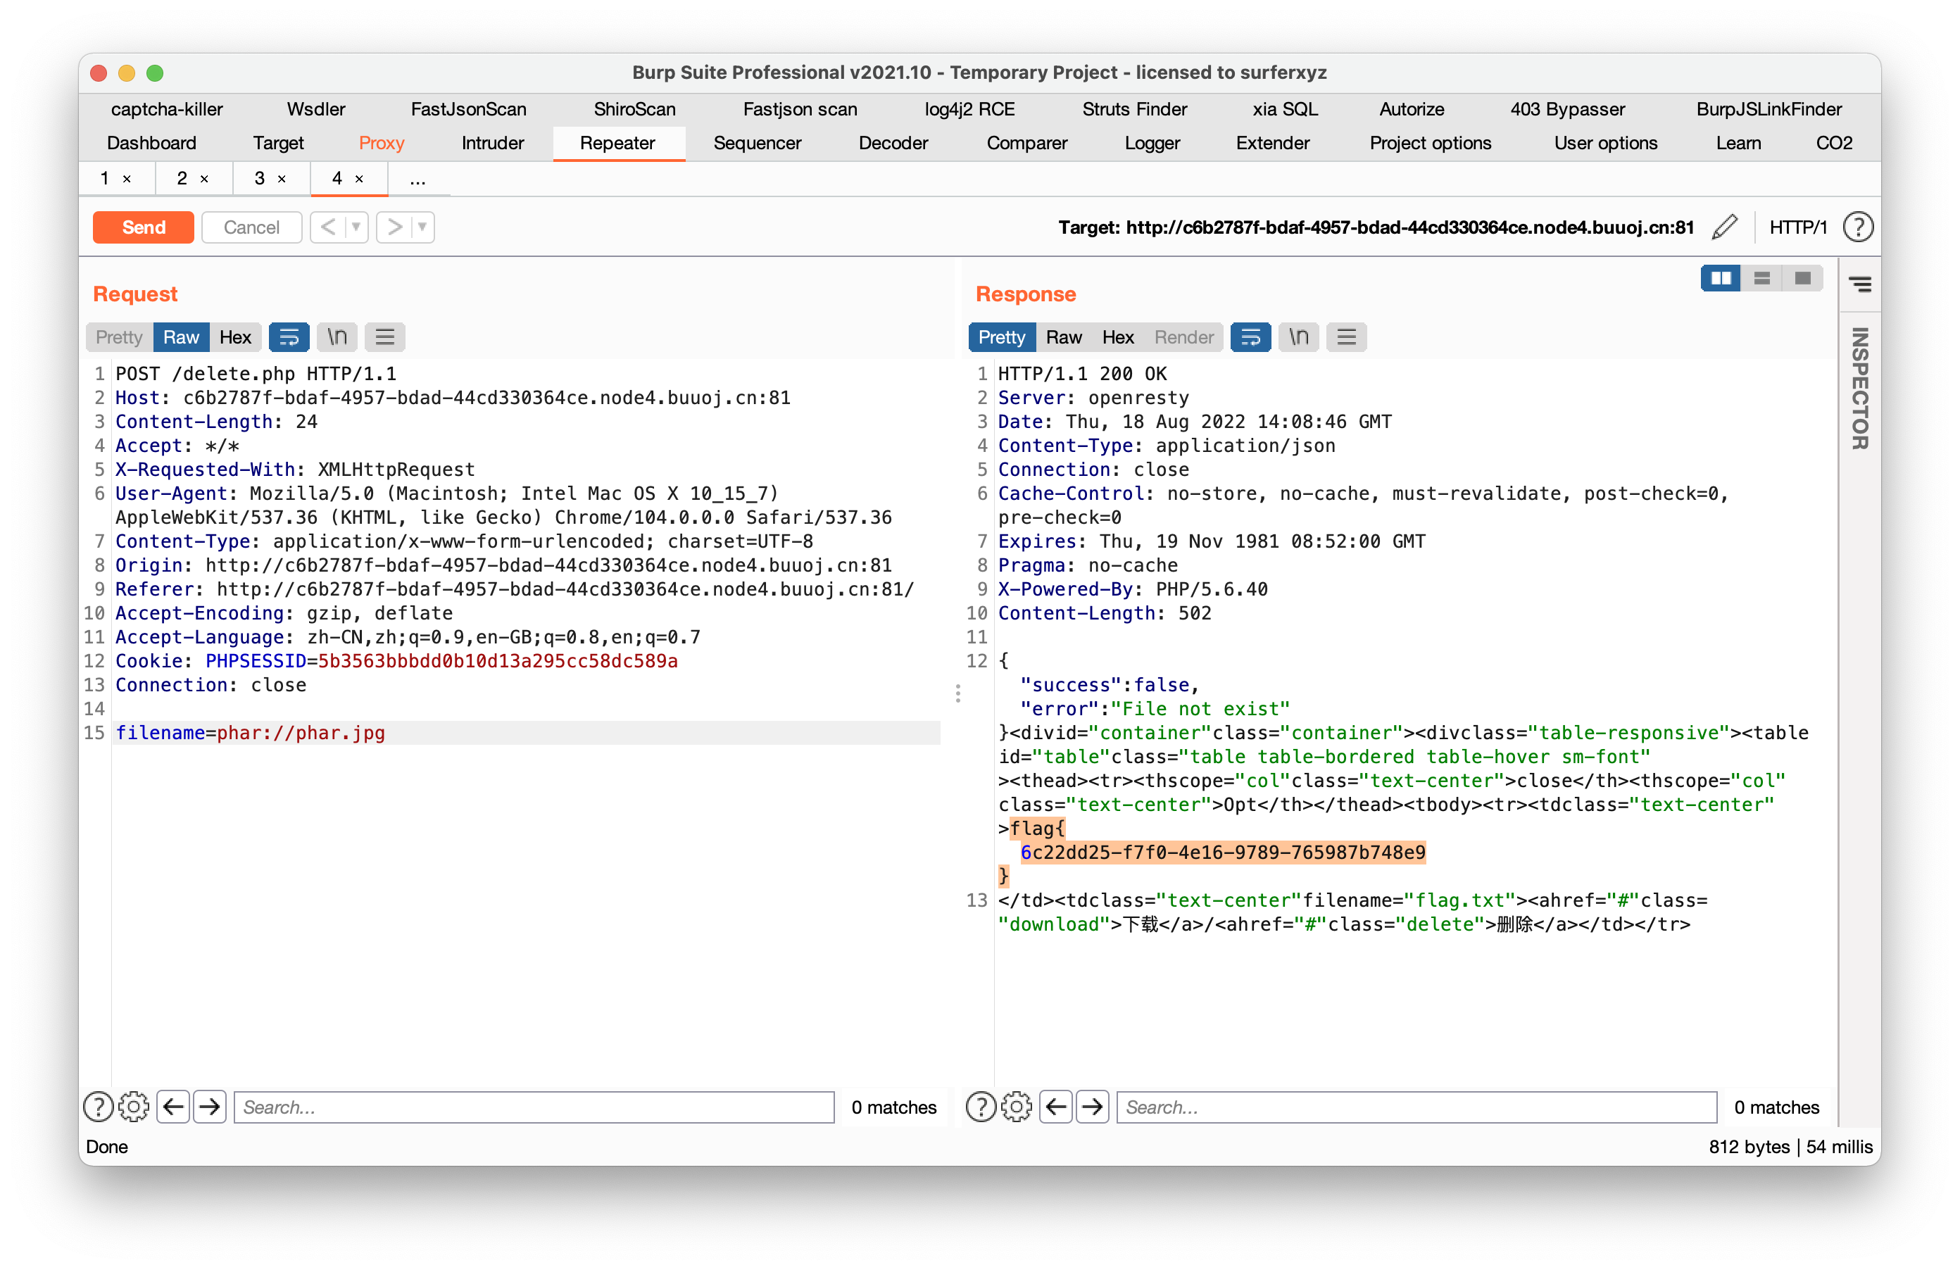Open the back history dropdown arrow
Screen dimensions: 1960x1270
tap(356, 227)
